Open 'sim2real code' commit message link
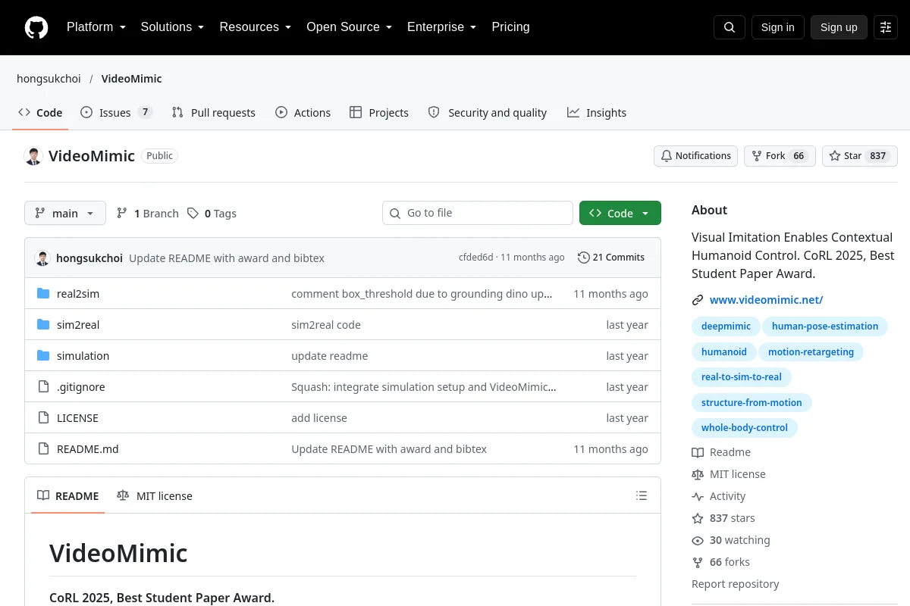 (x=326, y=325)
